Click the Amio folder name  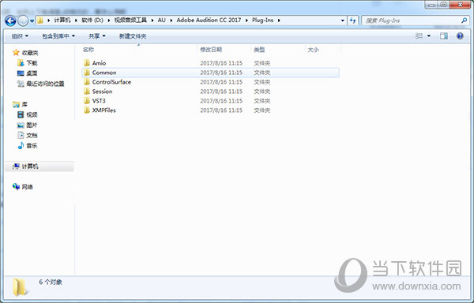[x=100, y=63]
